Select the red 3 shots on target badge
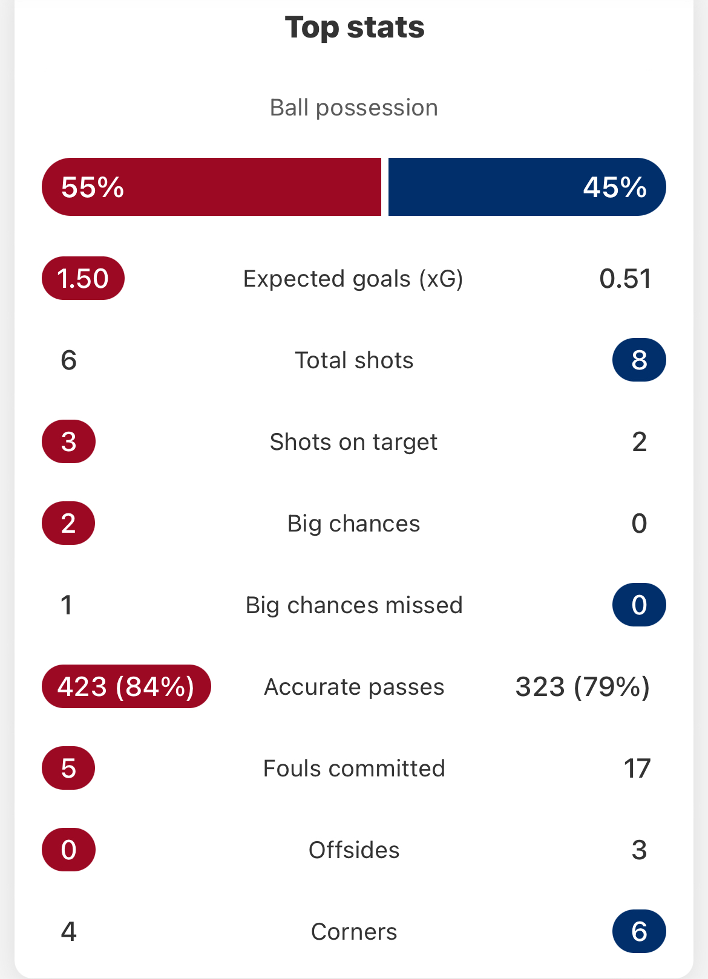Screen dimensions: 708x979 point(68,441)
